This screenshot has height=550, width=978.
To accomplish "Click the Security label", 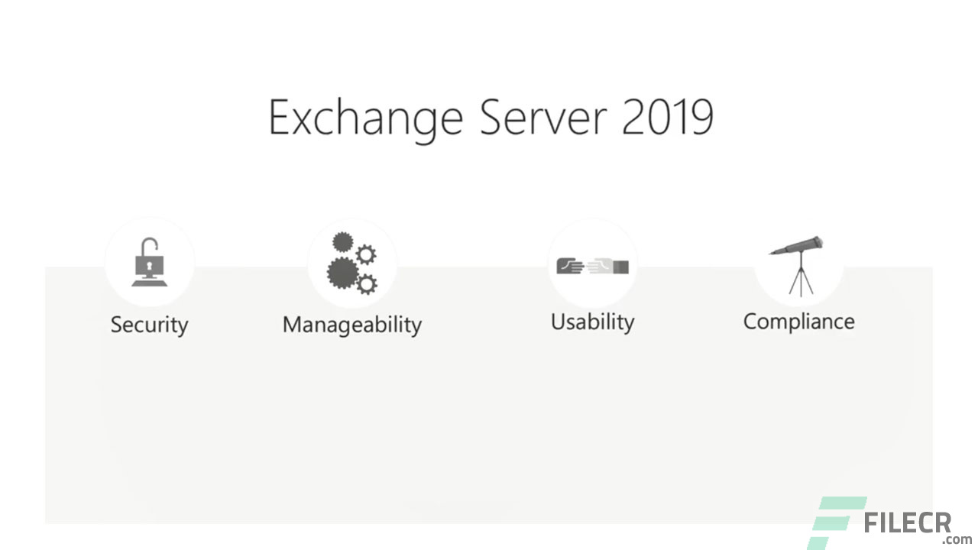I will click(x=149, y=325).
